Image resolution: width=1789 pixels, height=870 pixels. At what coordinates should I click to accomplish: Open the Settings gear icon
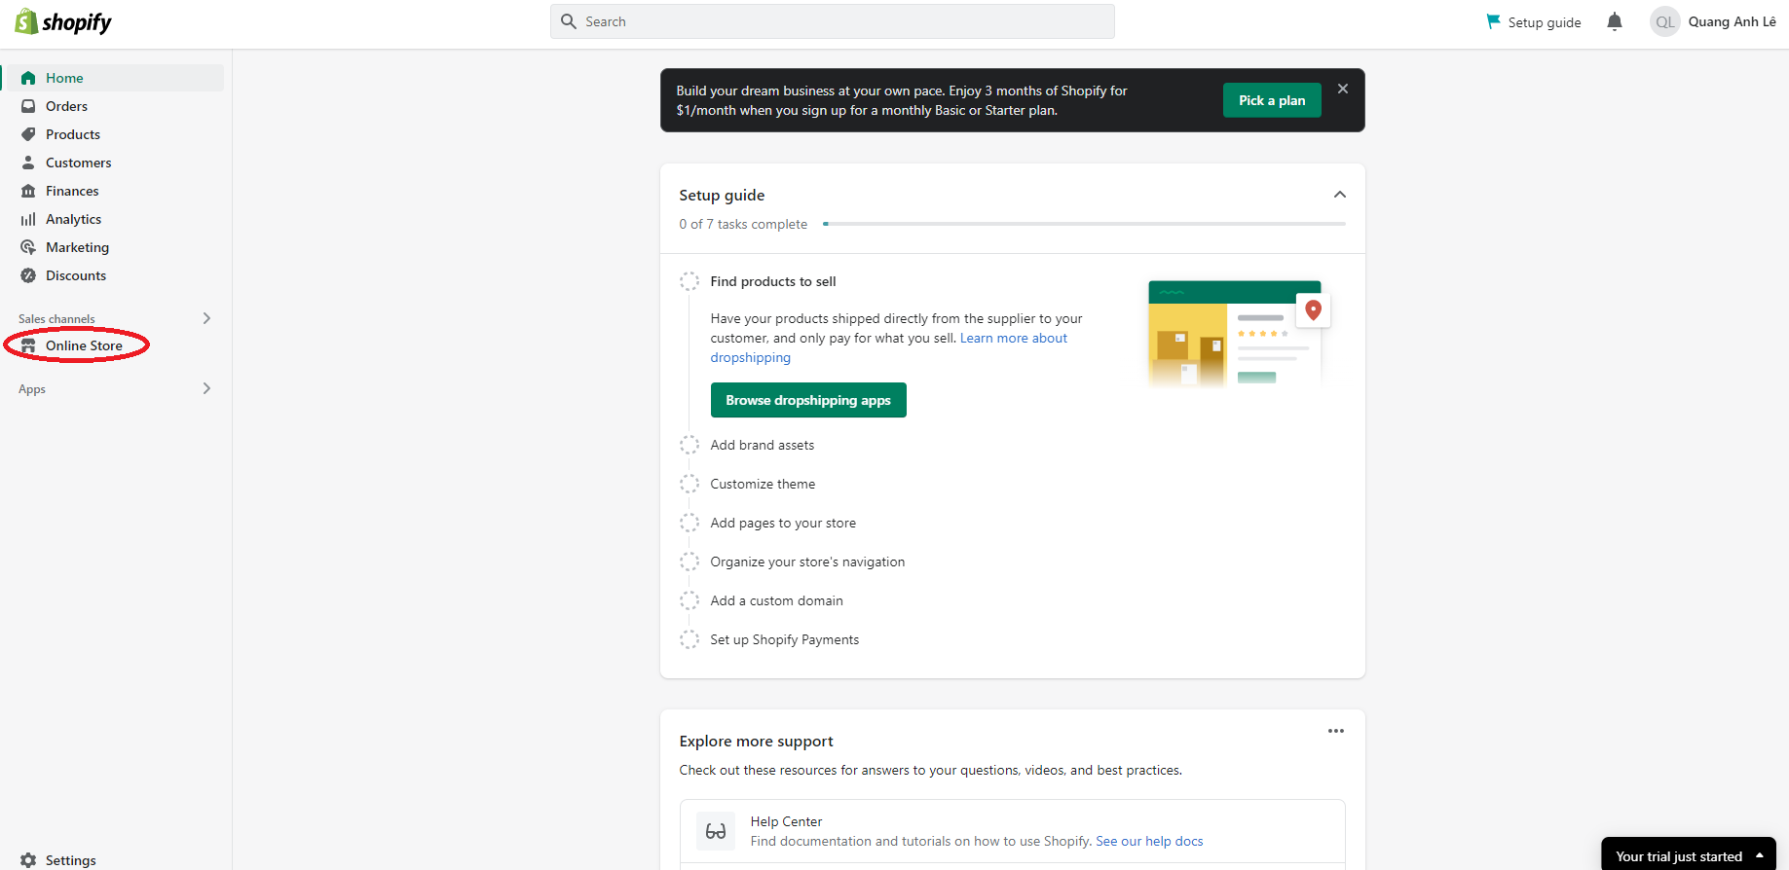[x=28, y=860]
